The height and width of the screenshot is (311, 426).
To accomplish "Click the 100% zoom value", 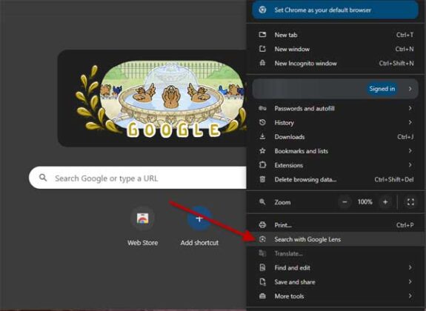I will coord(365,201).
